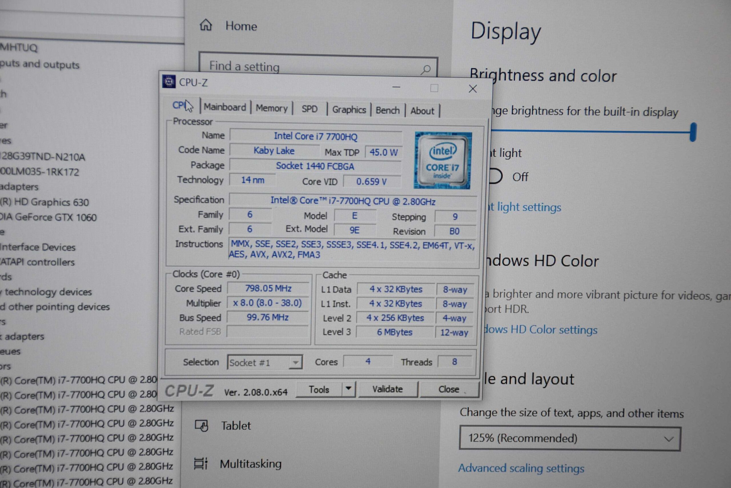Open the Socket #1 selection dropdown
The height and width of the screenshot is (488, 731).
pyautogui.click(x=265, y=362)
